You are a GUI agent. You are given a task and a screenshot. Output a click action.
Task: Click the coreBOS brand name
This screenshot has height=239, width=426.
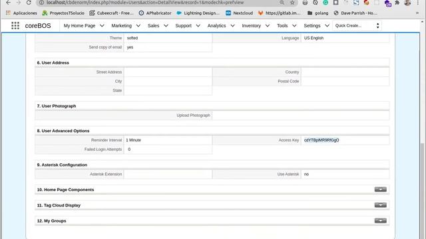(x=38, y=26)
